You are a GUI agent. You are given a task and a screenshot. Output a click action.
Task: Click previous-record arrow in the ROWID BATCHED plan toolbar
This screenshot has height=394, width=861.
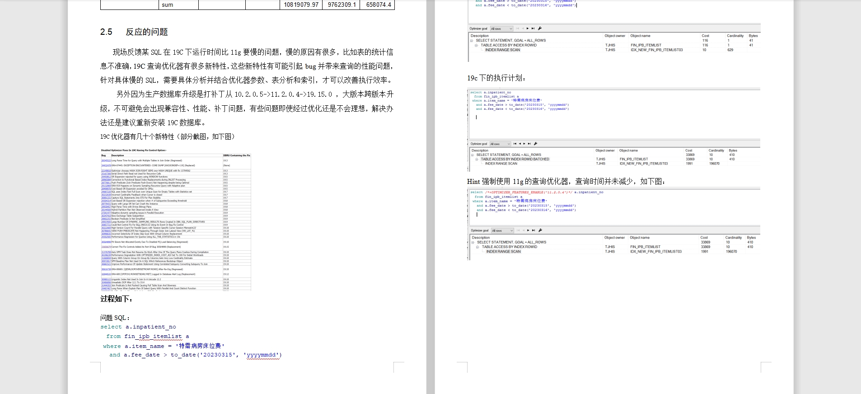(520, 144)
